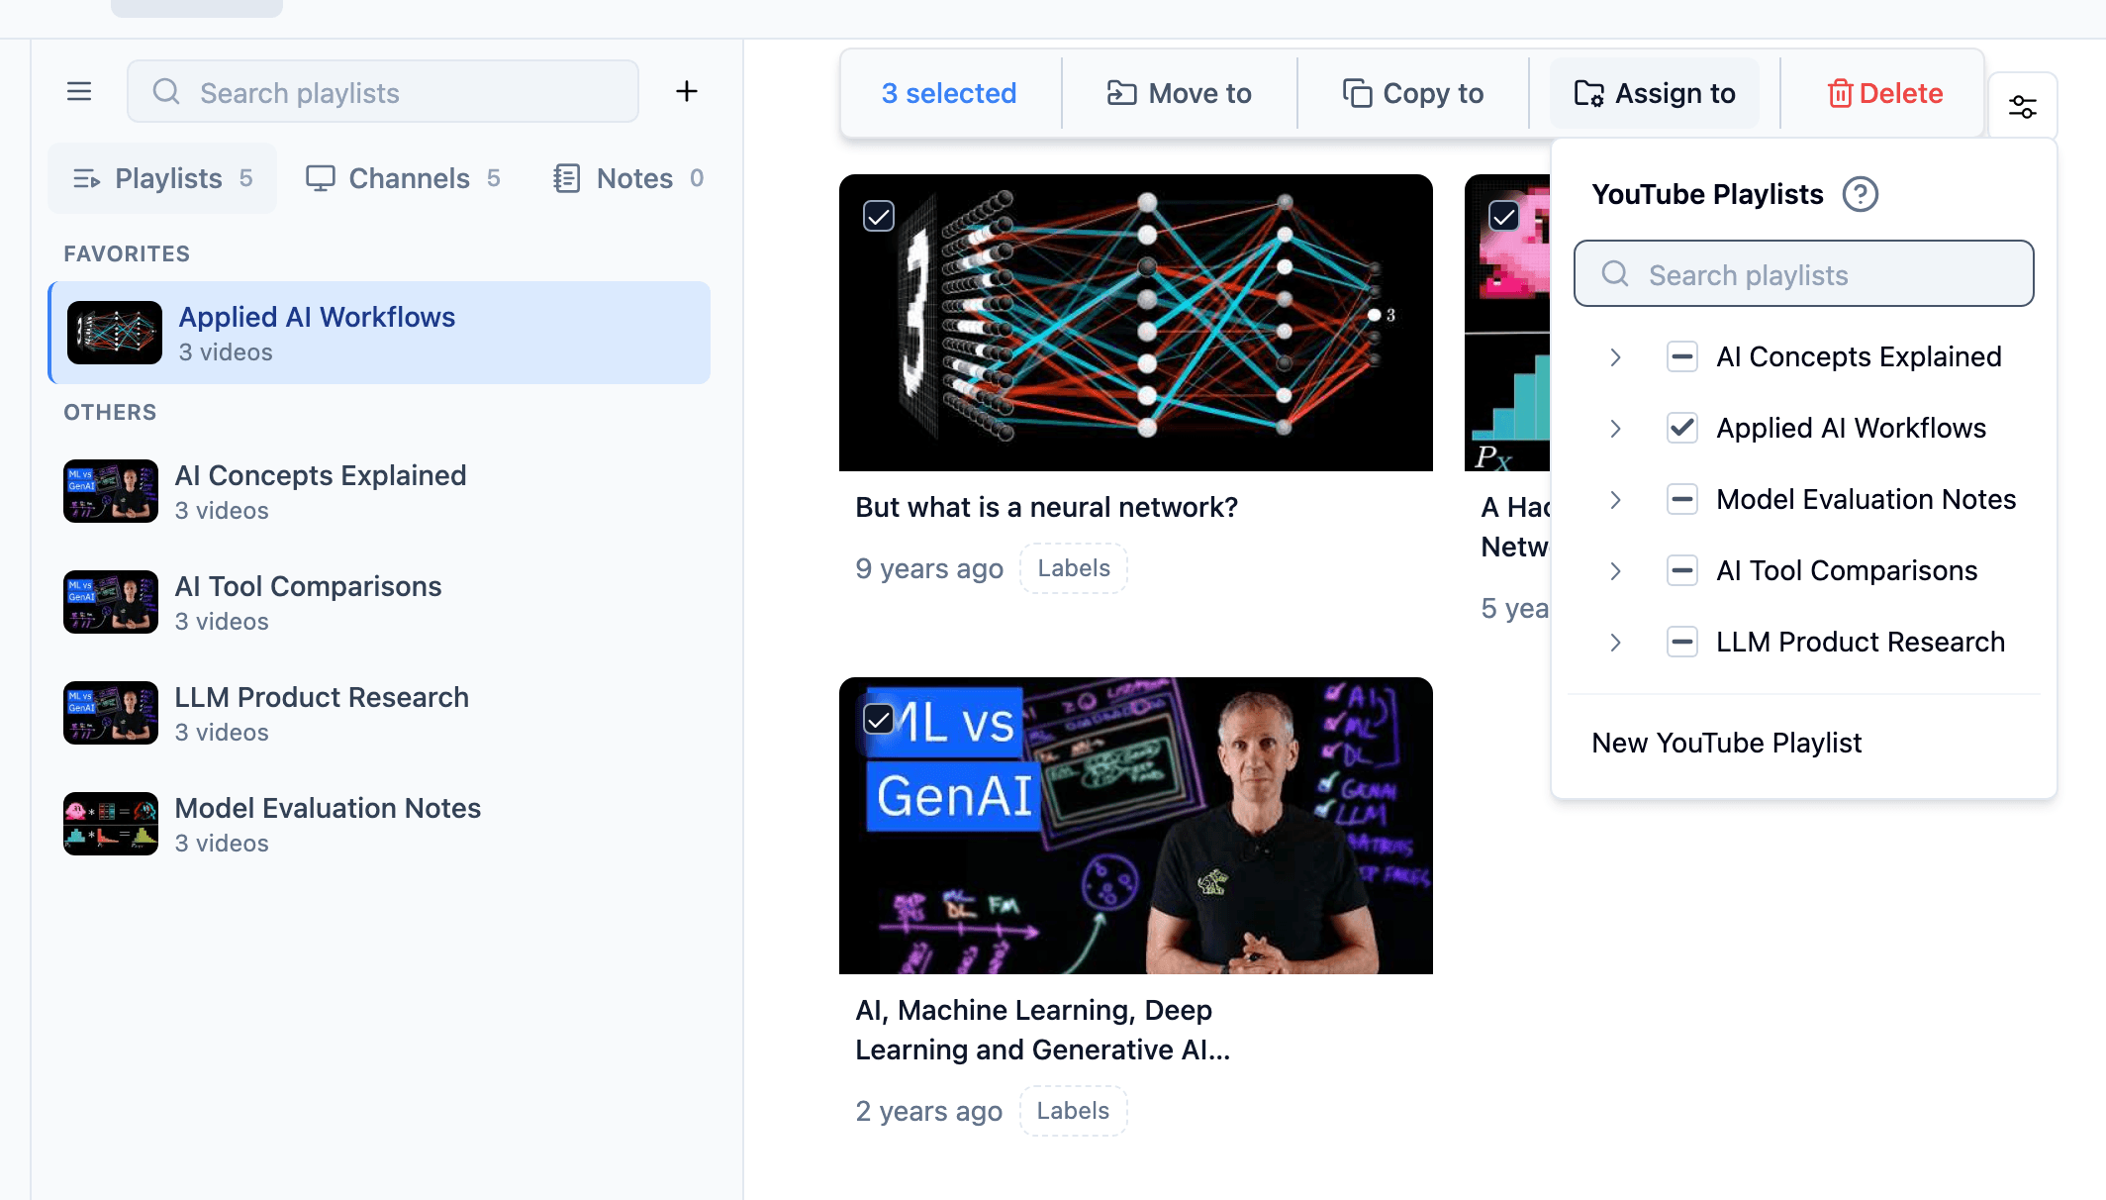Image resolution: width=2106 pixels, height=1200 pixels.
Task: Click the magnifier icon in dropdown search
Action: point(1615,274)
